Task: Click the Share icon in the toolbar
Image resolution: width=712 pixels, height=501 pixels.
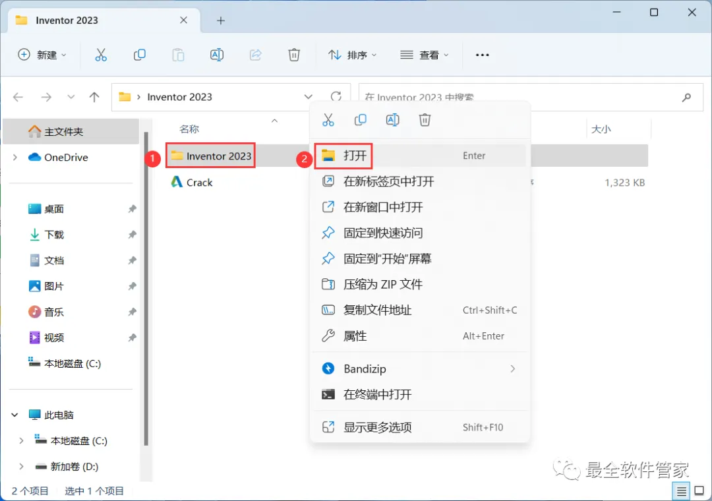Action: pos(256,55)
